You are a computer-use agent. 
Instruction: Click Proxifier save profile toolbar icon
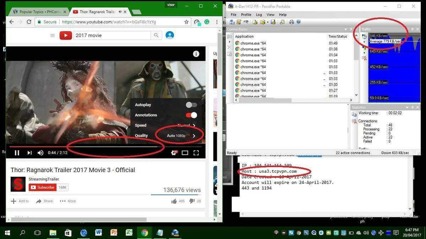pyautogui.click(x=273, y=22)
